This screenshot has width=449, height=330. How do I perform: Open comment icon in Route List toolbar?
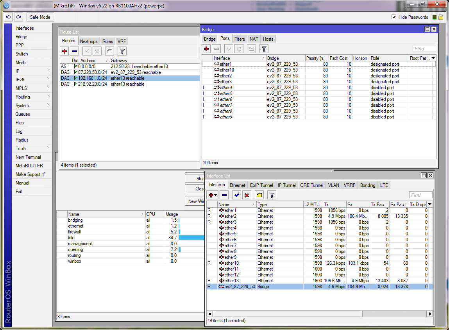[x=109, y=51]
